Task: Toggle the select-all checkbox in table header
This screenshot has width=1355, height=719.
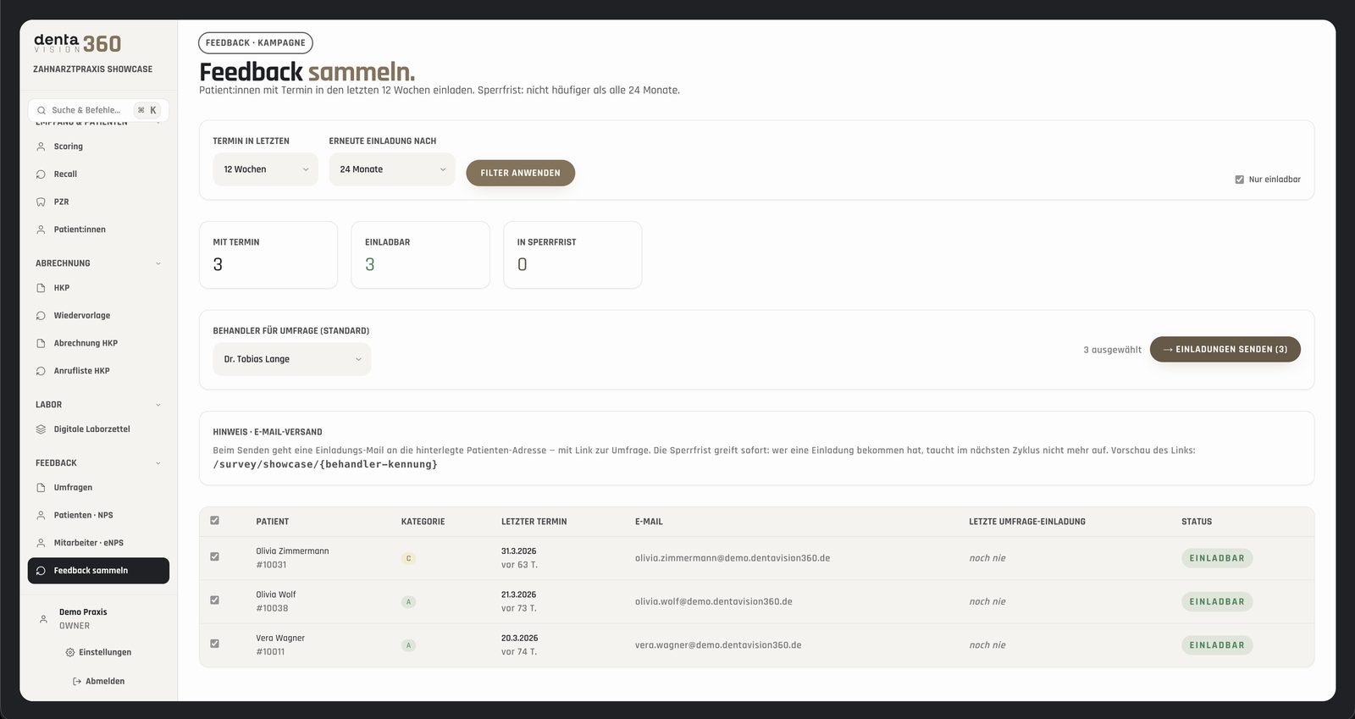Action: 214,521
